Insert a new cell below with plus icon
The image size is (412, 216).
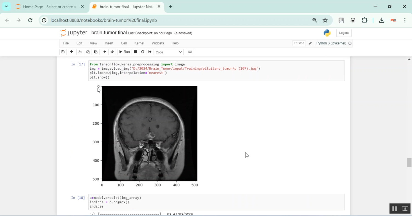(71, 52)
